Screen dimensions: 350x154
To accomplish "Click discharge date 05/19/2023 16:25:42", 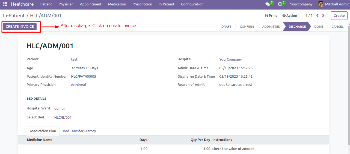I will pyautogui.click(x=236, y=76).
